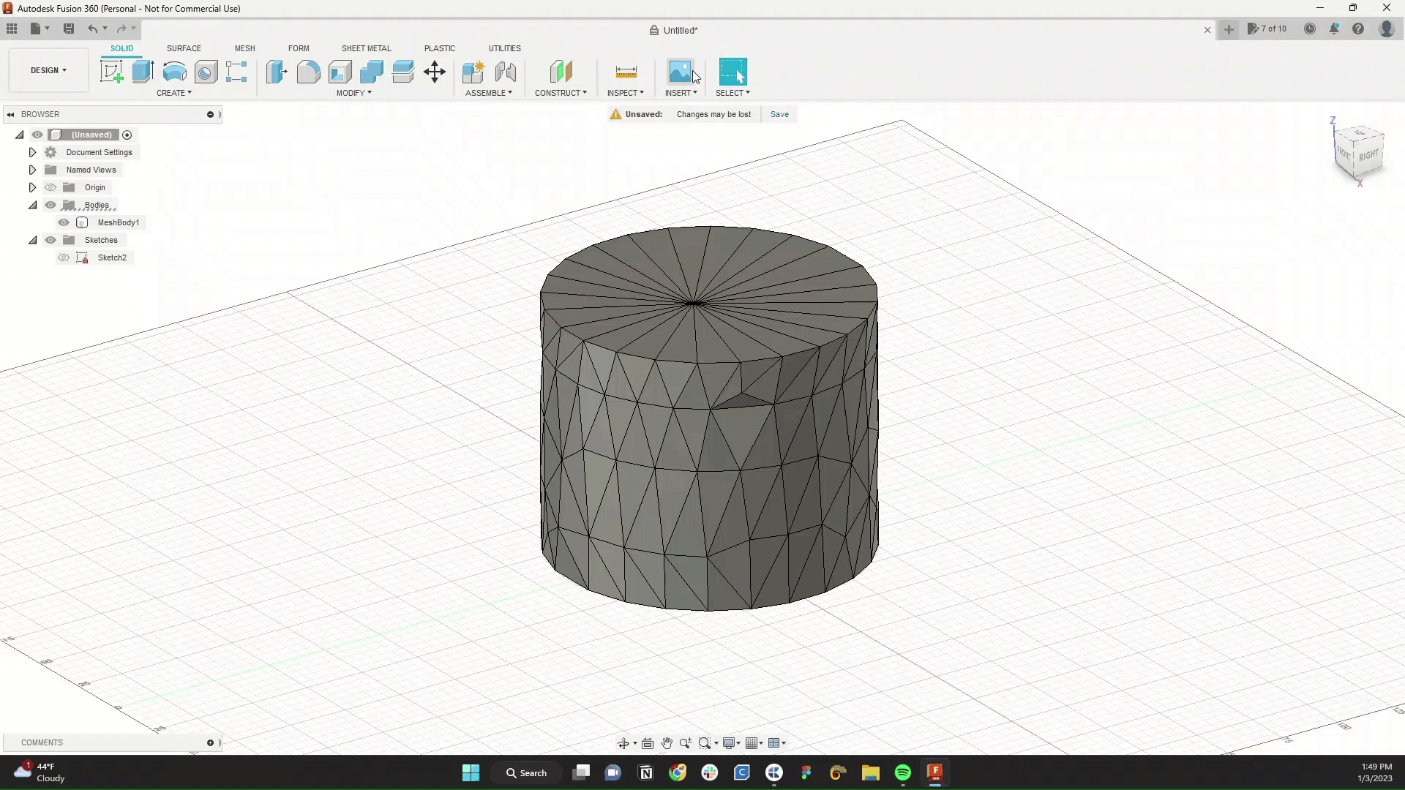Image resolution: width=1405 pixels, height=790 pixels.
Task: Hide MeshBody1 using its eye icon
Action: pos(64,222)
